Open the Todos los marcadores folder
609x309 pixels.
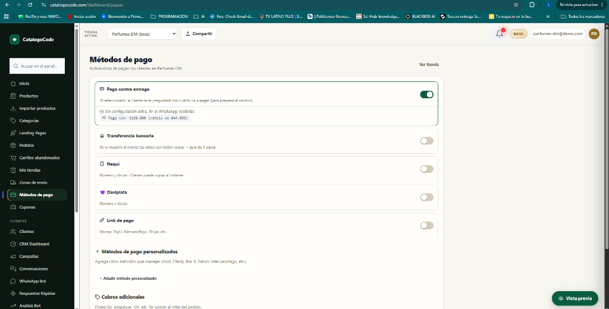[582, 17]
